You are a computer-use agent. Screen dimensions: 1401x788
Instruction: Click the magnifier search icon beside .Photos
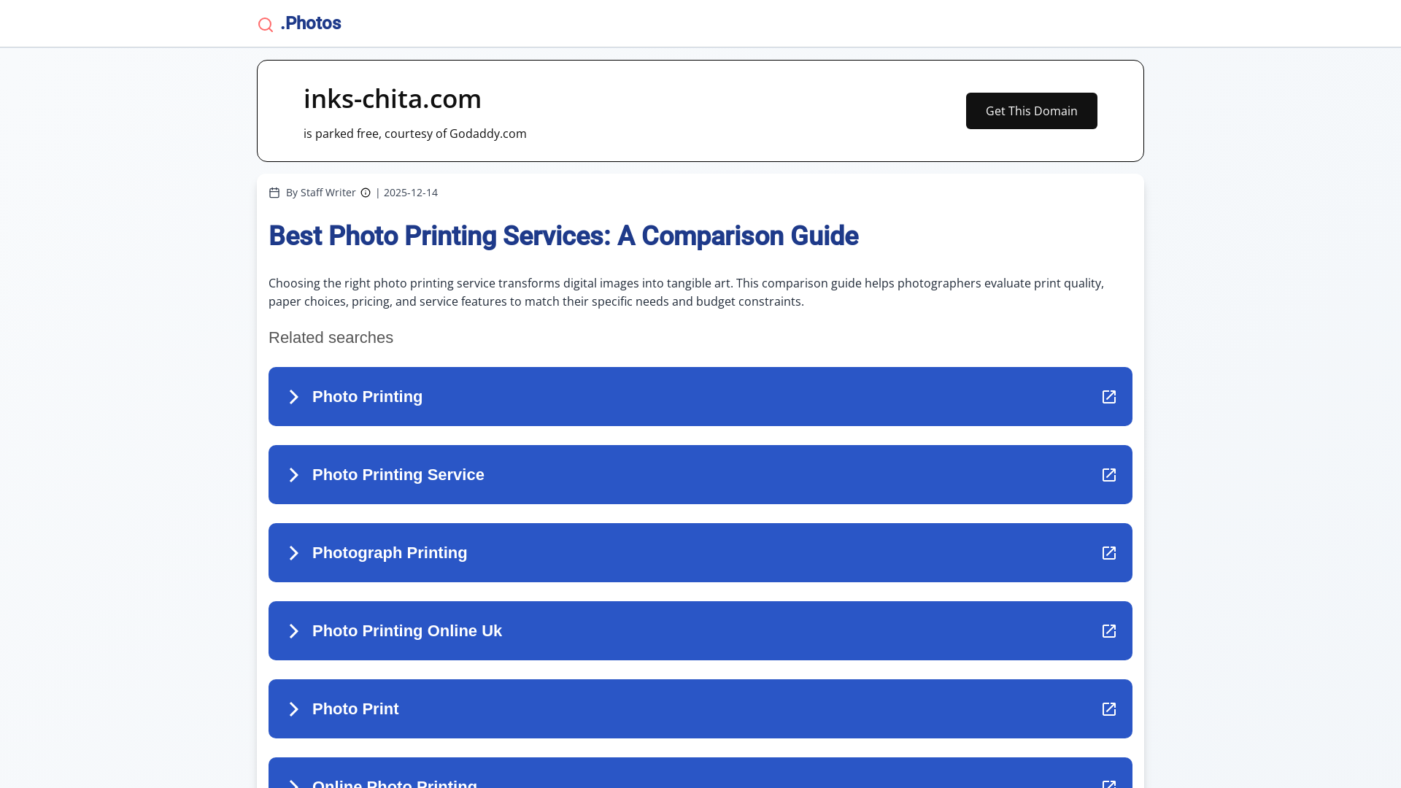[x=266, y=25]
